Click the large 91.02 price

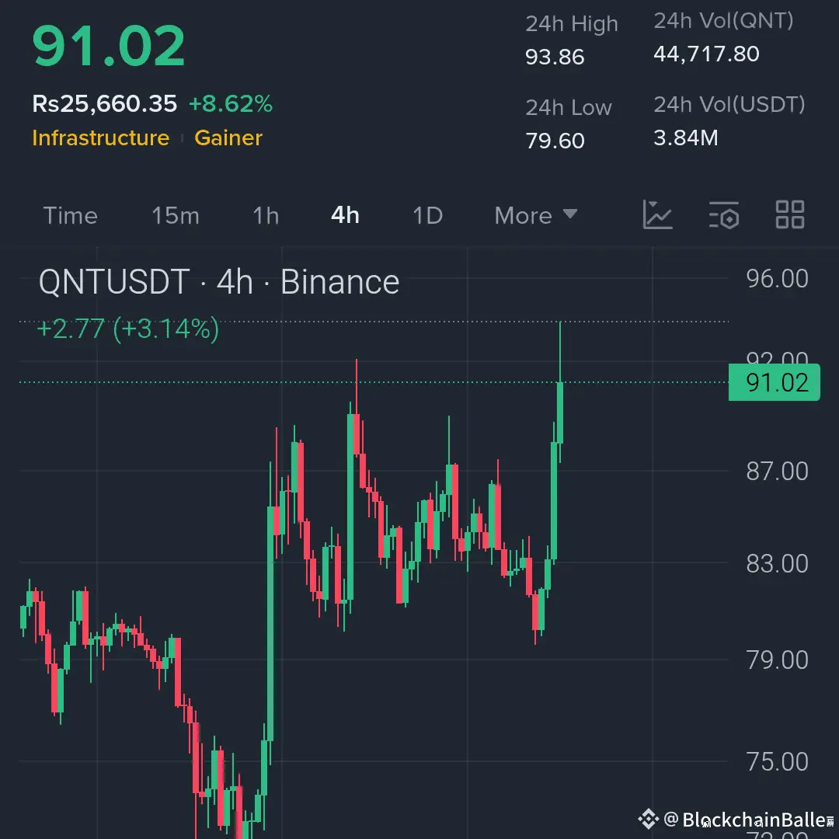109,46
